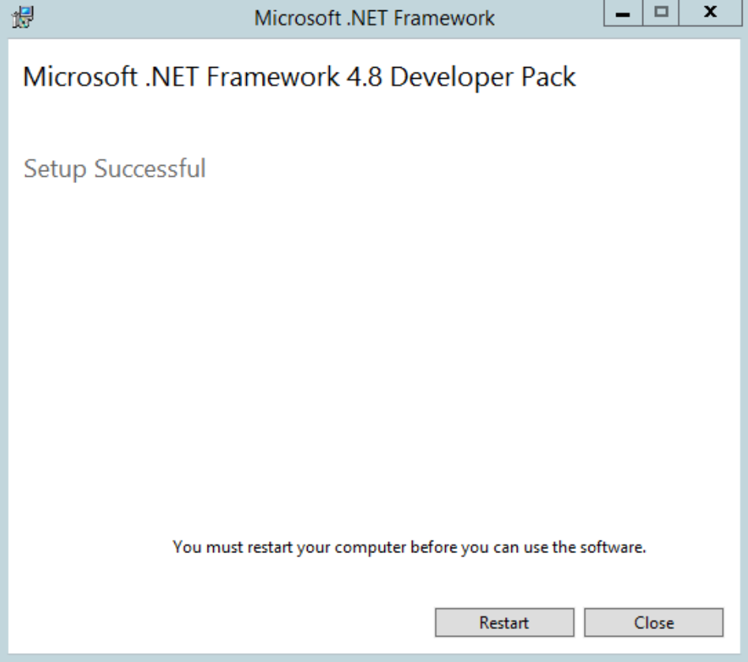Click the Close button at bottom
The height and width of the screenshot is (662, 748).
coord(653,623)
